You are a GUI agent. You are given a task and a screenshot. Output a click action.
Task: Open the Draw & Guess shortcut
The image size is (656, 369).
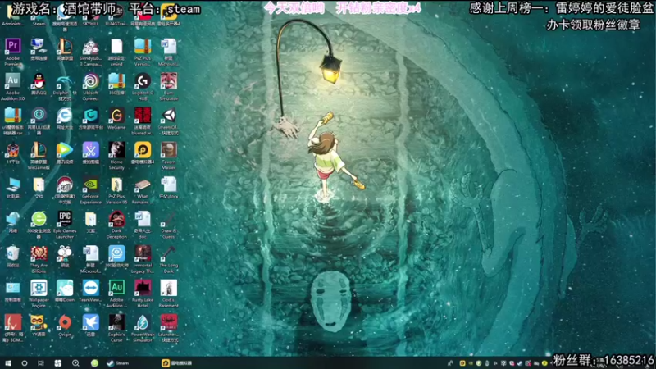pos(168,225)
